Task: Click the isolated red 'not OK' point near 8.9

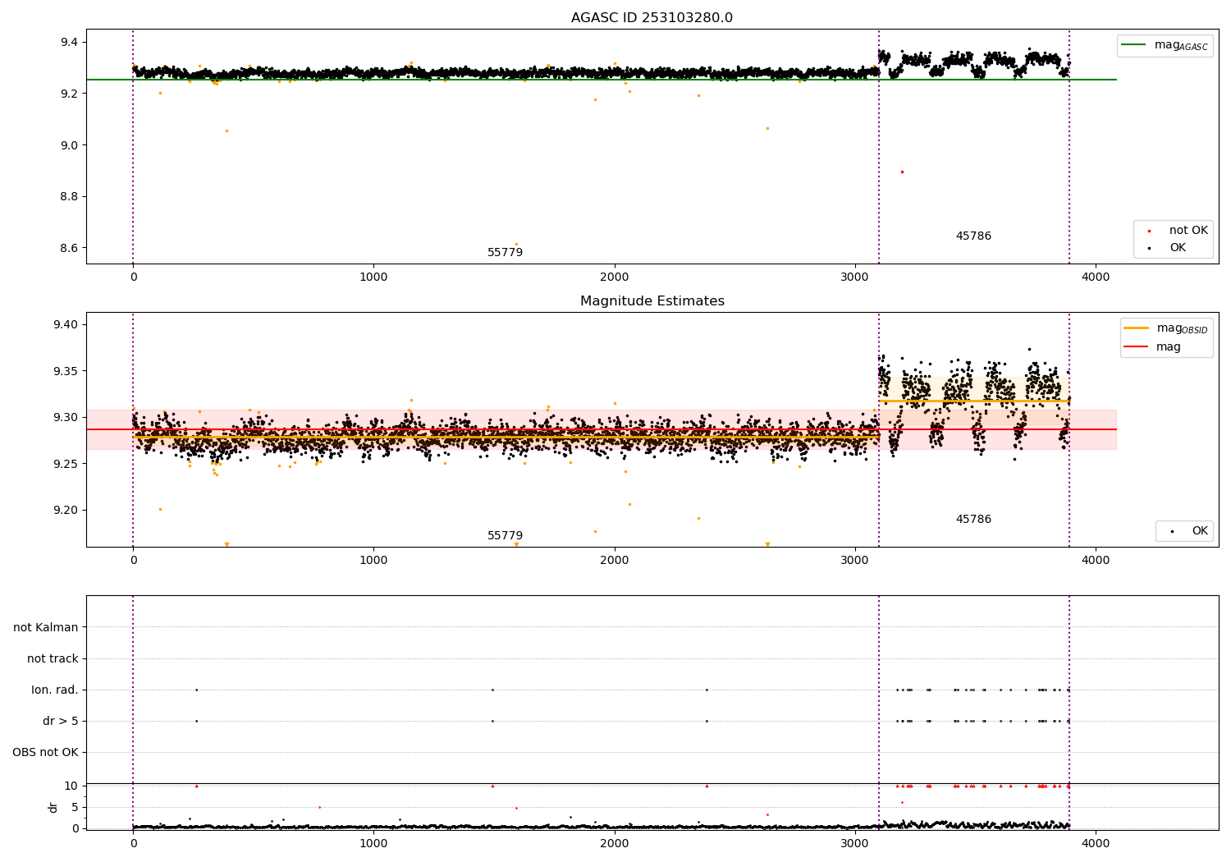Action: coord(902,172)
